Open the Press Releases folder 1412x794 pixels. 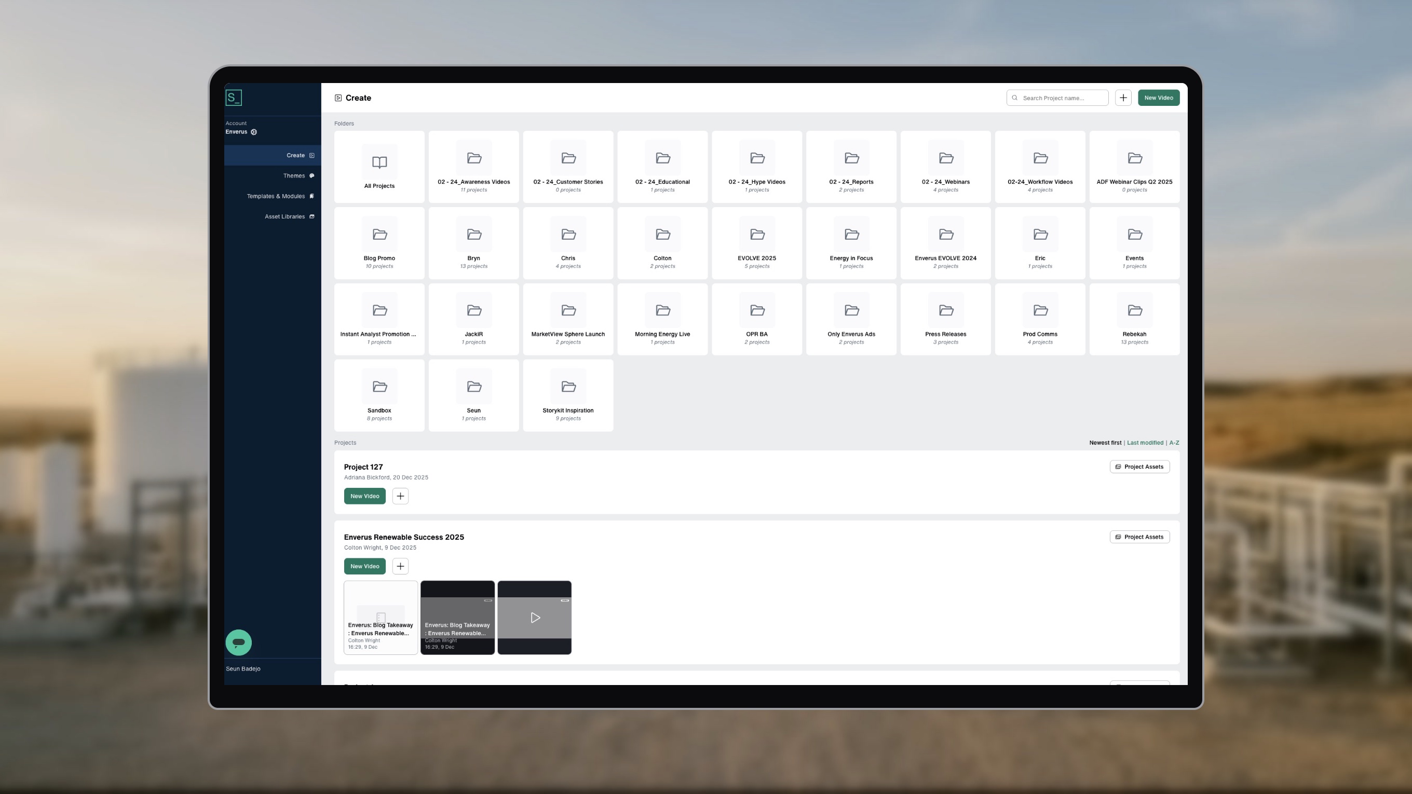[x=945, y=319]
